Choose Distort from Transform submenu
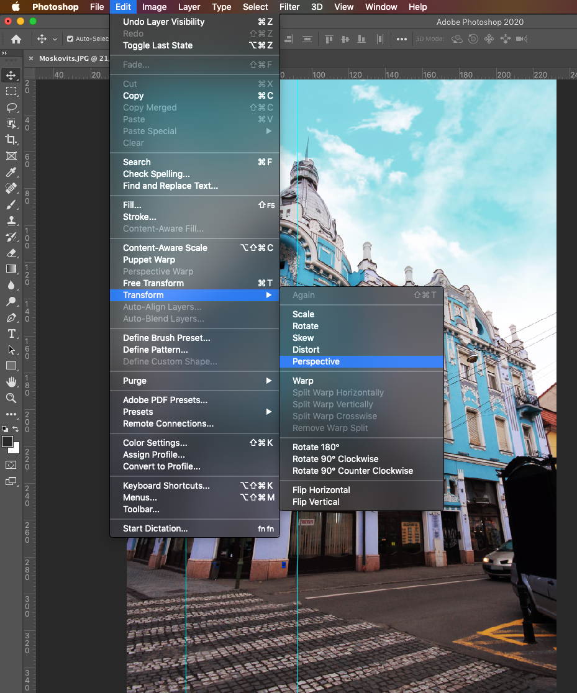 click(361, 350)
